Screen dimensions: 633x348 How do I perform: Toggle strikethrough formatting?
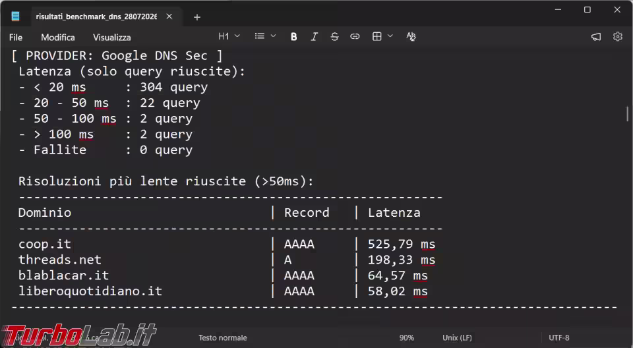[x=334, y=37]
